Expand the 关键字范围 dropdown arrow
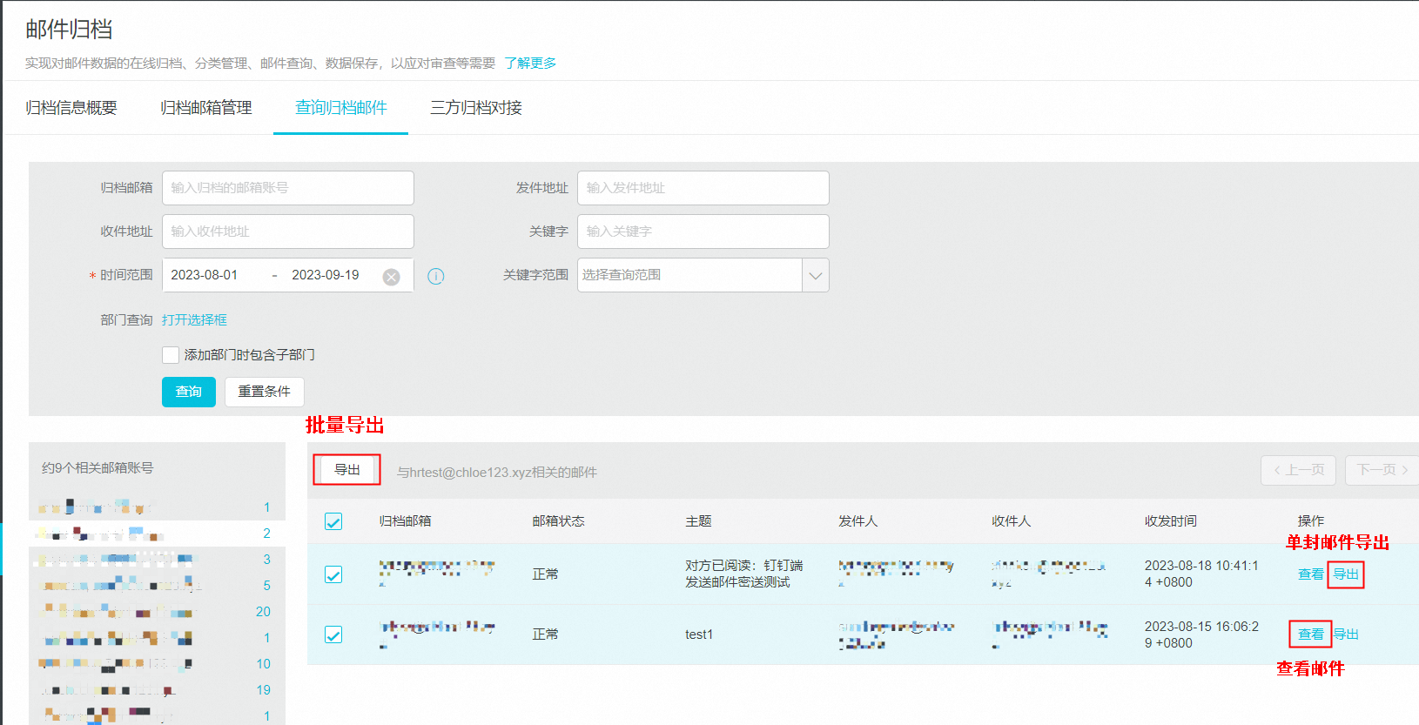The image size is (1419, 725). [x=815, y=276]
